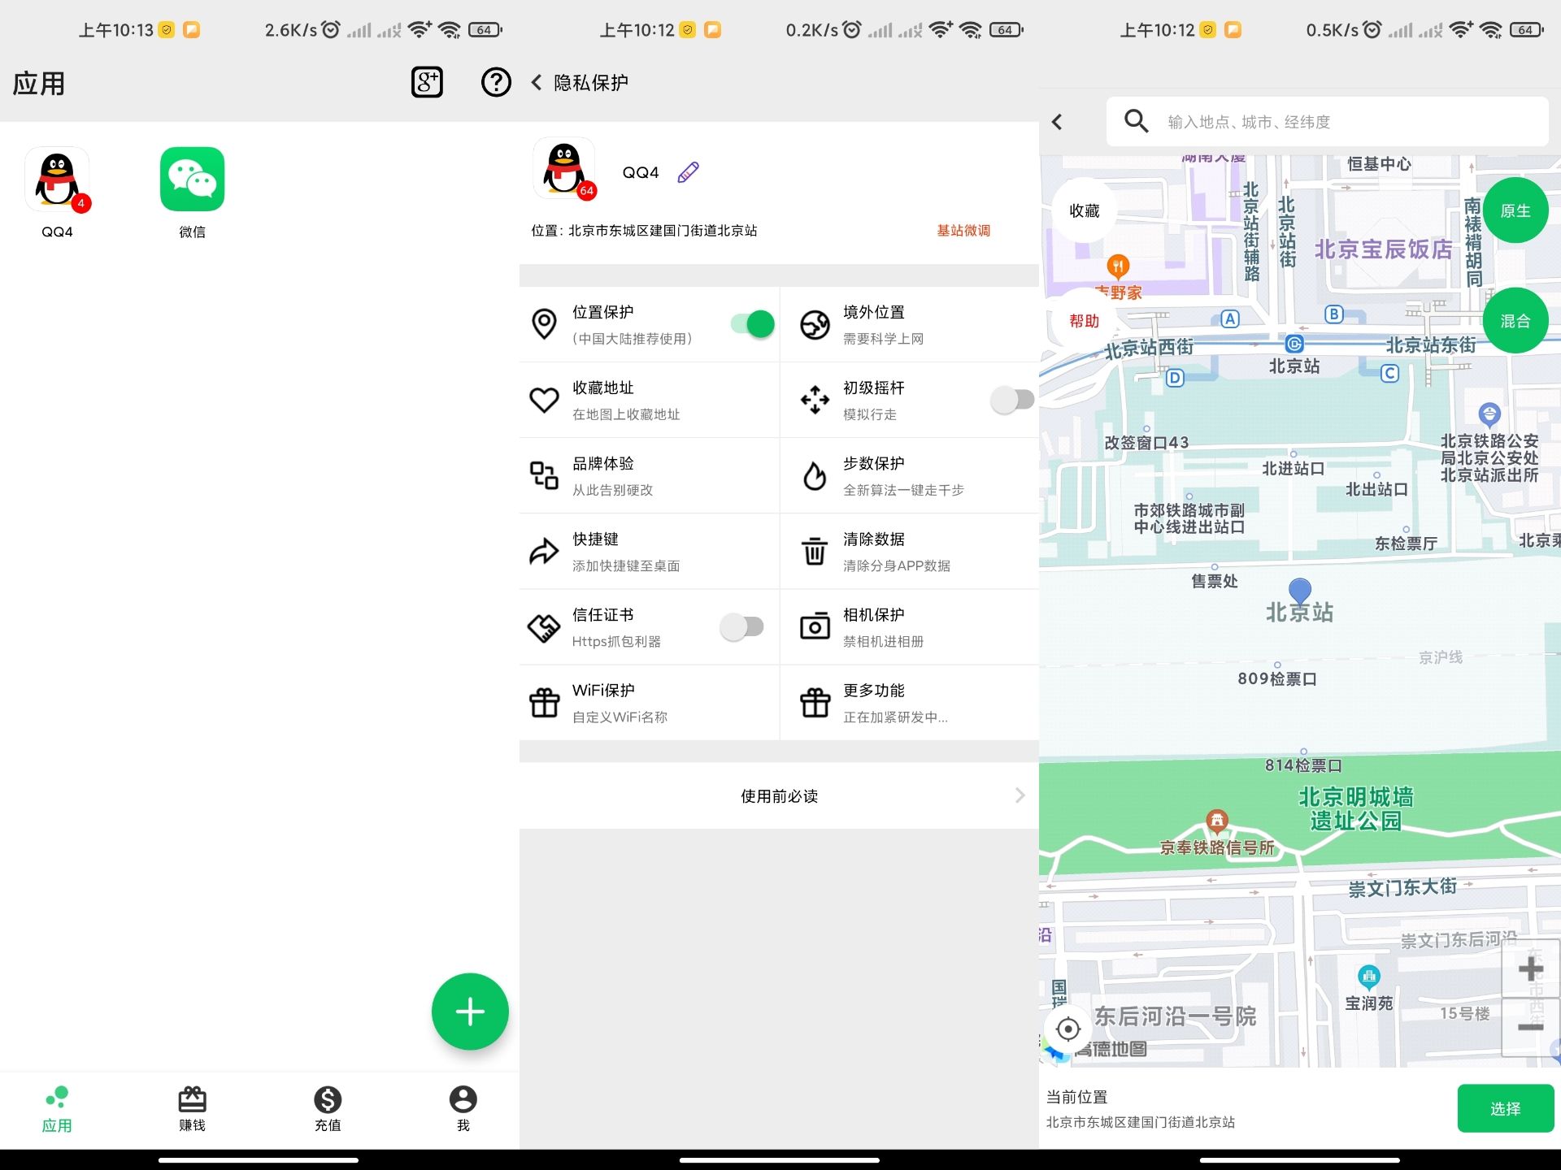Enable the 初级摇杆 simulated walking switch
Screen dimensions: 1561x1170
1012,399
